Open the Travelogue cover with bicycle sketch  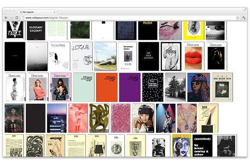point(82,56)
